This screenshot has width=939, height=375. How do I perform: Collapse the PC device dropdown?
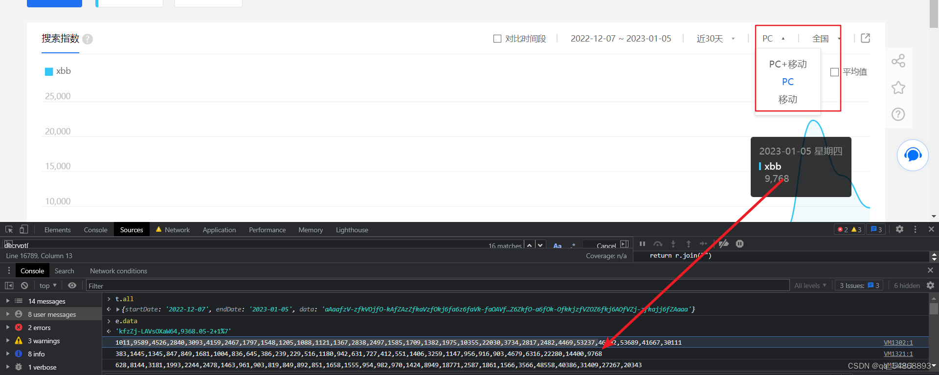[773, 39]
